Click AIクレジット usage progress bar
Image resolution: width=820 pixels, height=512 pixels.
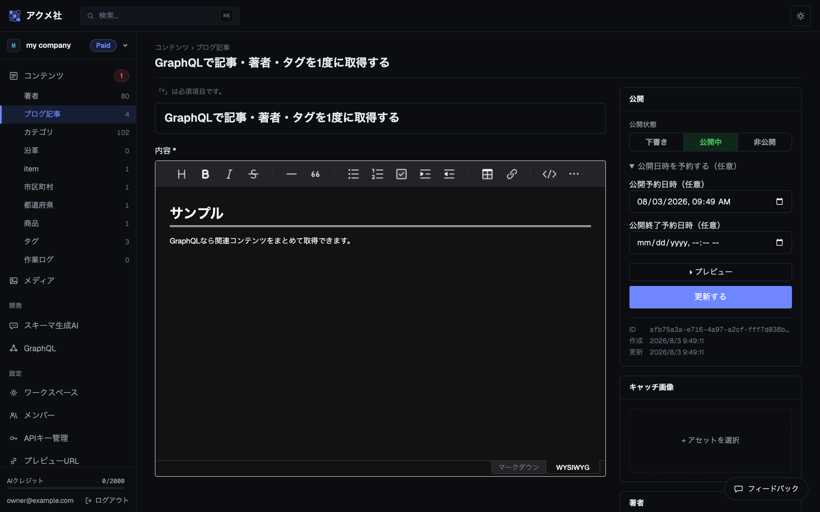click(x=66, y=488)
